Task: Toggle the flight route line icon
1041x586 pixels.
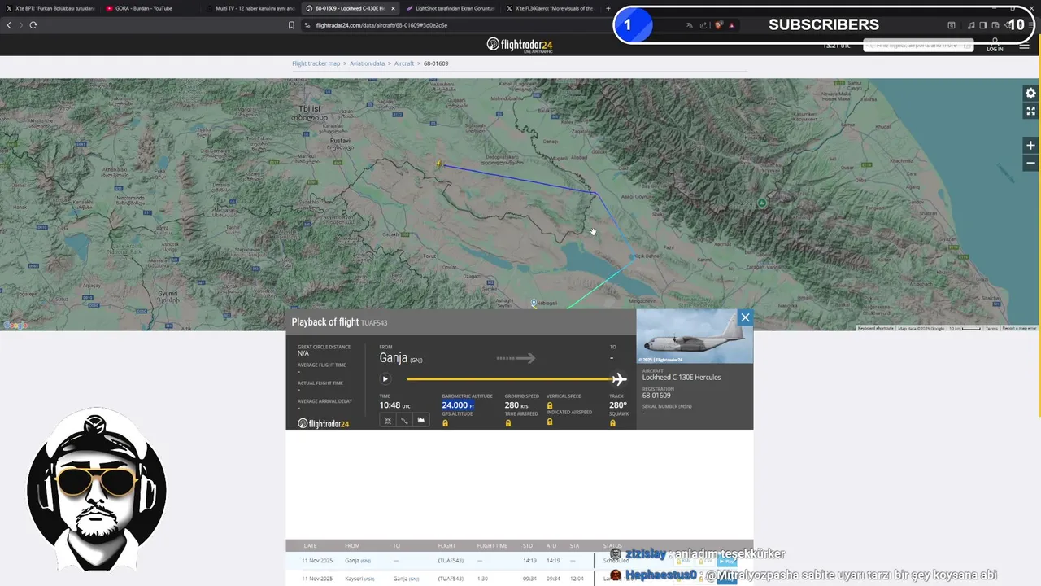Action: [404, 420]
